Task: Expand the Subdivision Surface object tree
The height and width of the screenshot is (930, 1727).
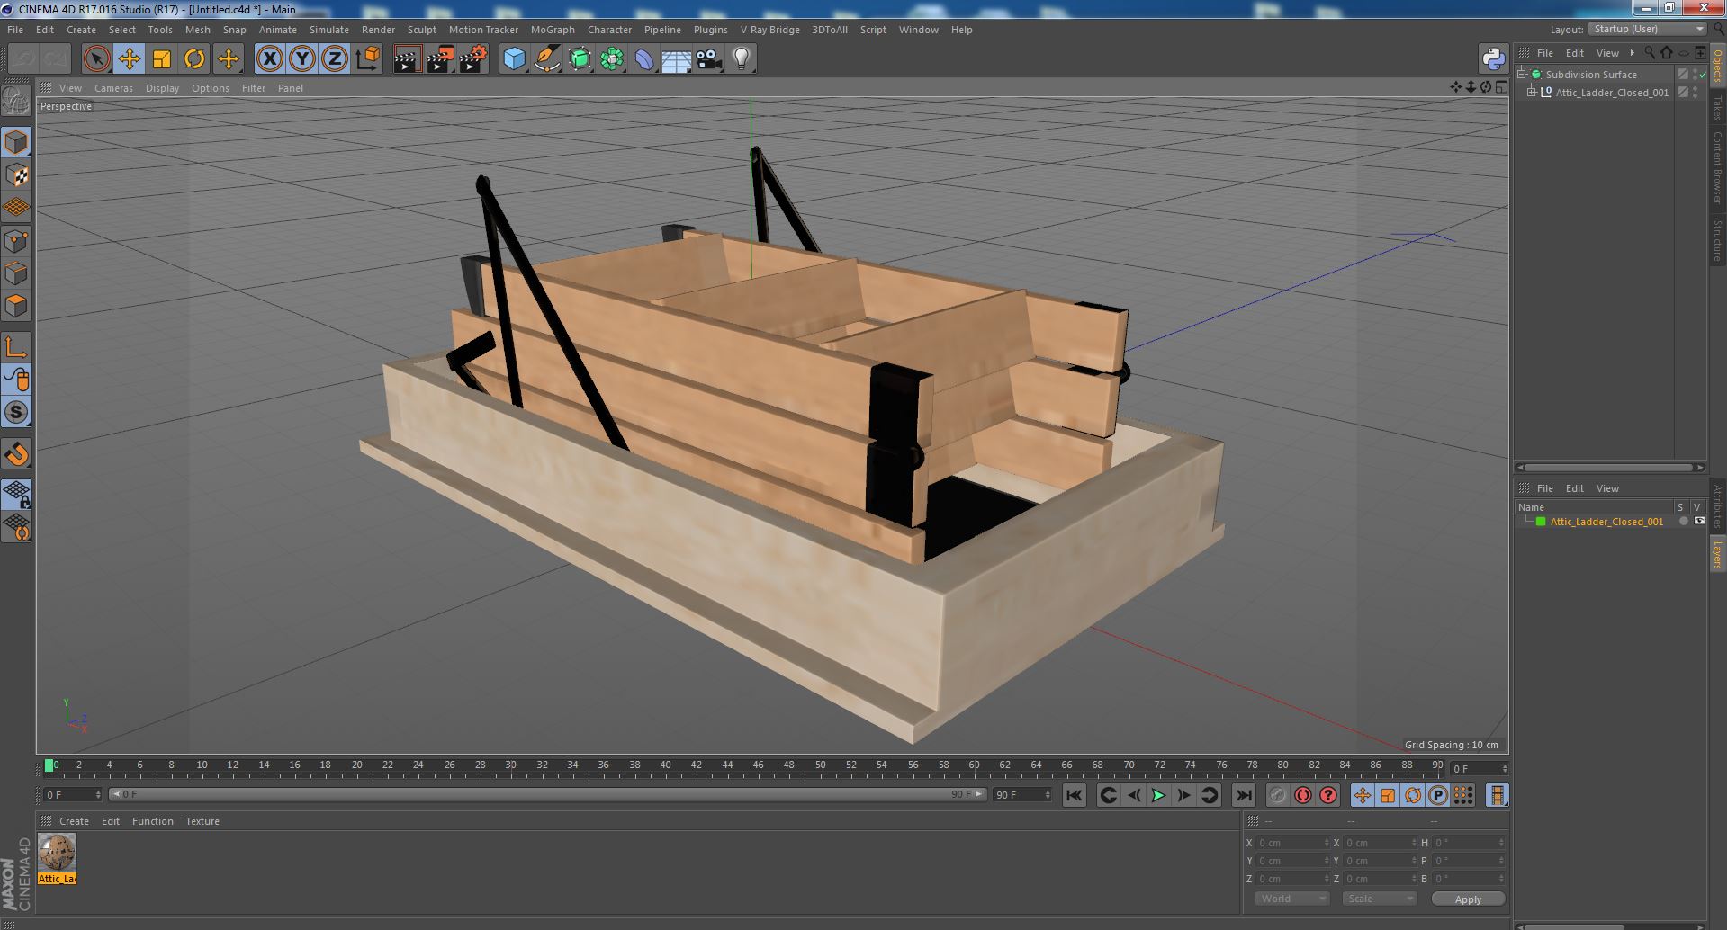Action: (x=1522, y=75)
